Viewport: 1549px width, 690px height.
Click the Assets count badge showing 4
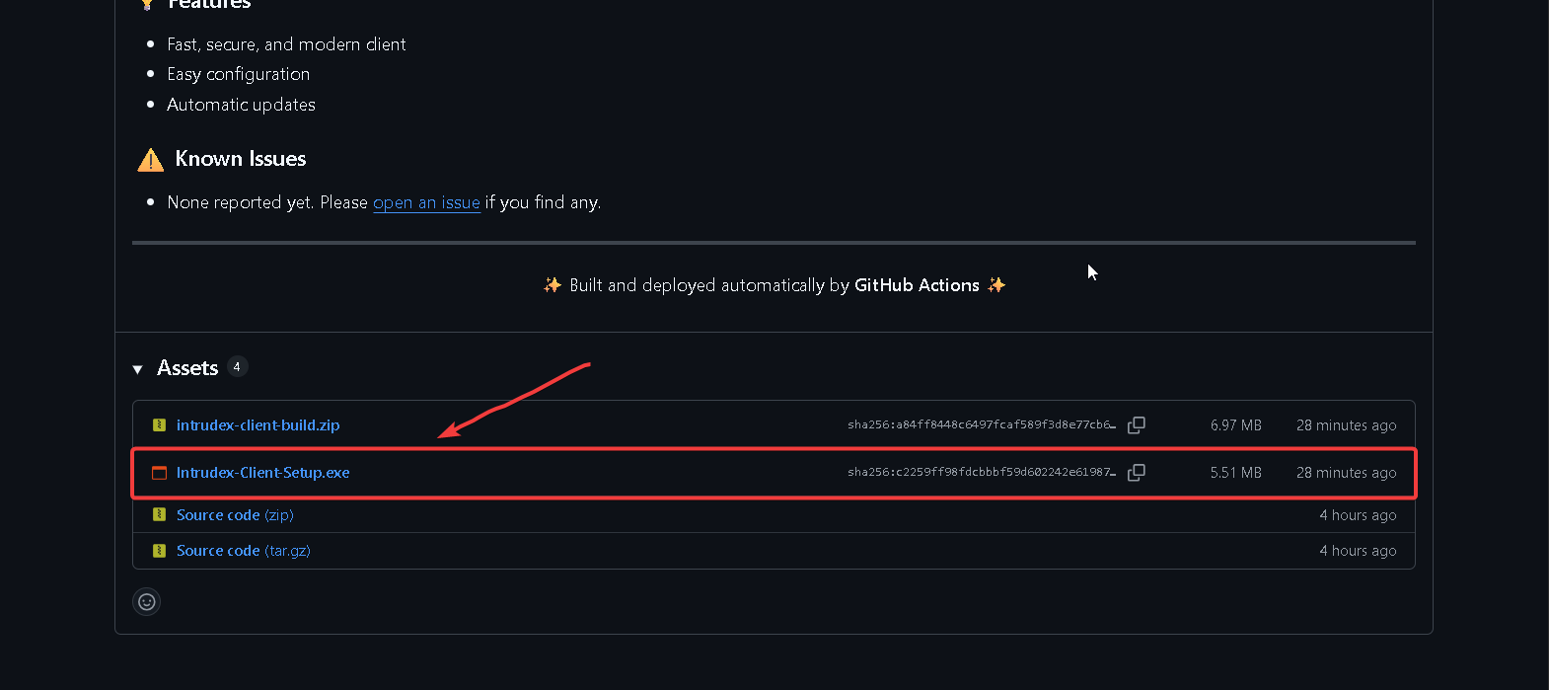coord(237,367)
